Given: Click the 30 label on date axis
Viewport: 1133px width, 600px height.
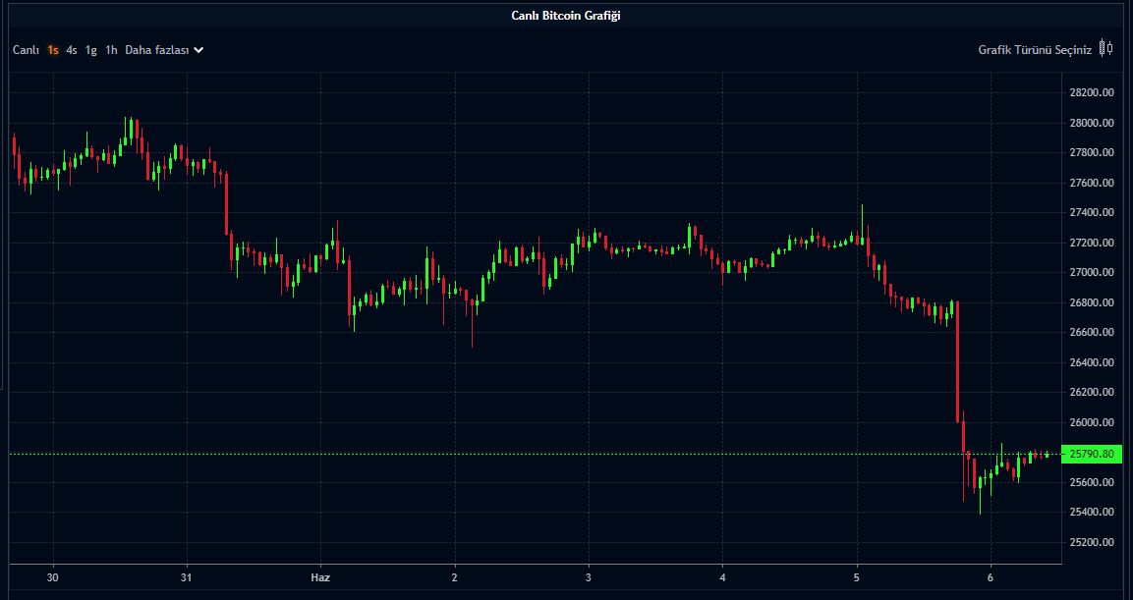Looking at the screenshot, I should (52, 577).
